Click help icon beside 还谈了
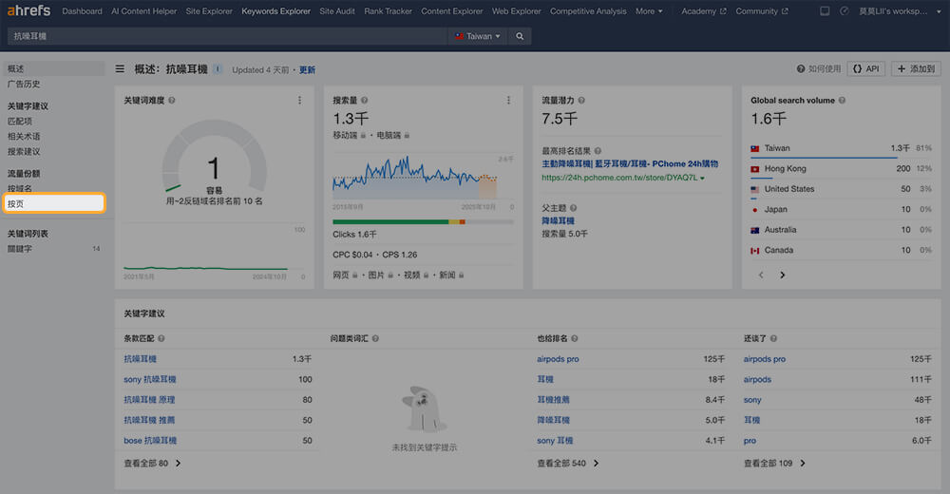This screenshot has height=494, width=950. (x=773, y=339)
